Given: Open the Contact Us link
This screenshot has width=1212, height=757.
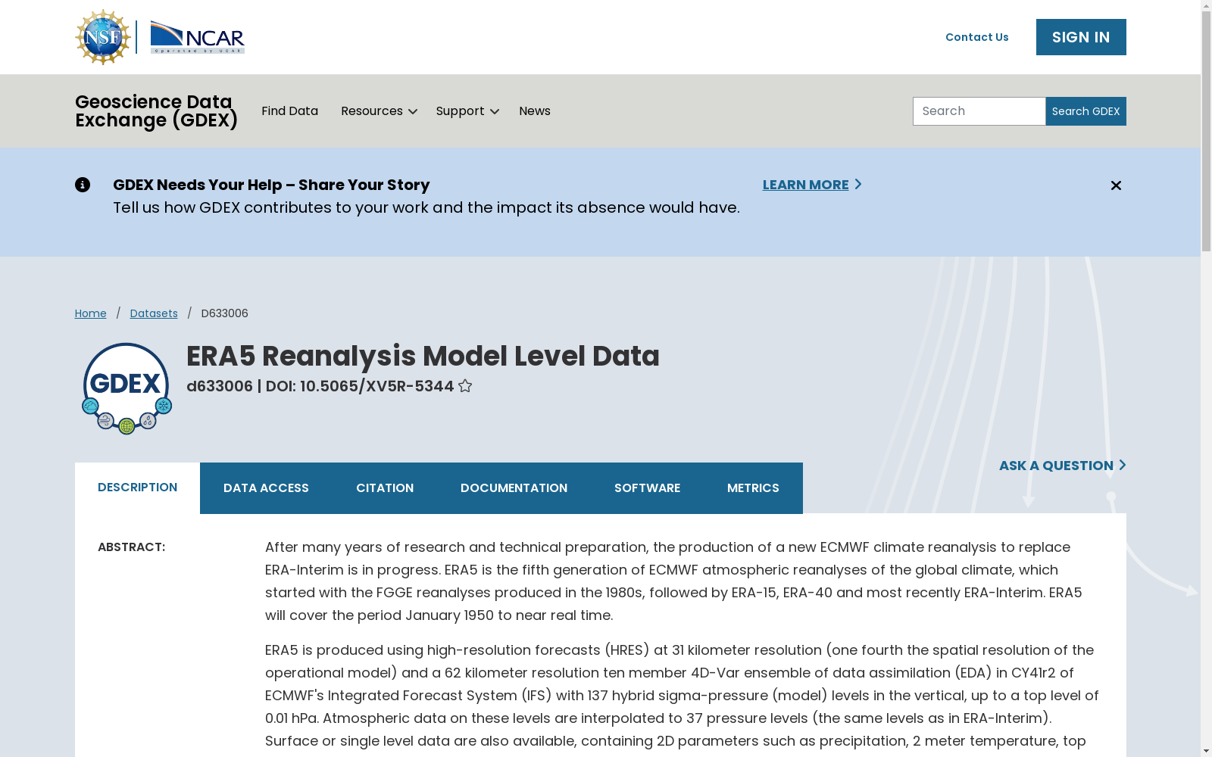Looking at the screenshot, I should (977, 37).
